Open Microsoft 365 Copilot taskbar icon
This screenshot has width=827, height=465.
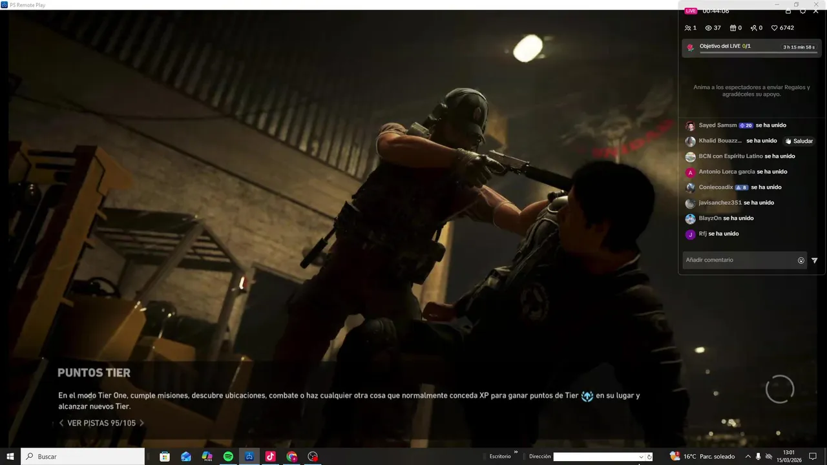[x=207, y=457]
